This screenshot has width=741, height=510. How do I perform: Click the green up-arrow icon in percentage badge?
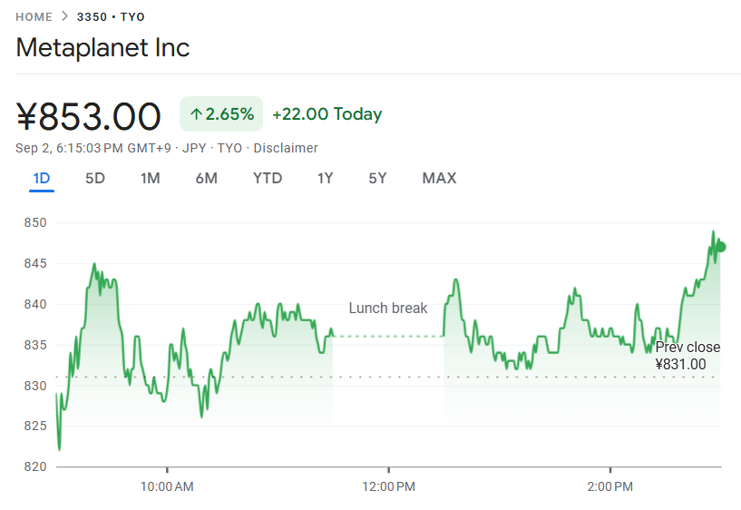click(196, 114)
